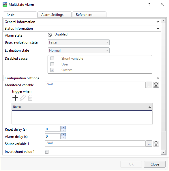The width and height of the screenshot is (169, 171).
Task: Click the scrollbar down arrow
Action: pyautogui.click(x=164, y=152)
